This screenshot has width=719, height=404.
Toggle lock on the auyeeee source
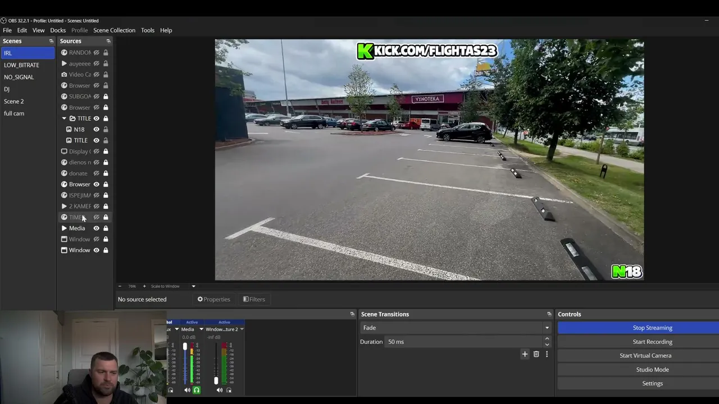(x=106, y=63)
